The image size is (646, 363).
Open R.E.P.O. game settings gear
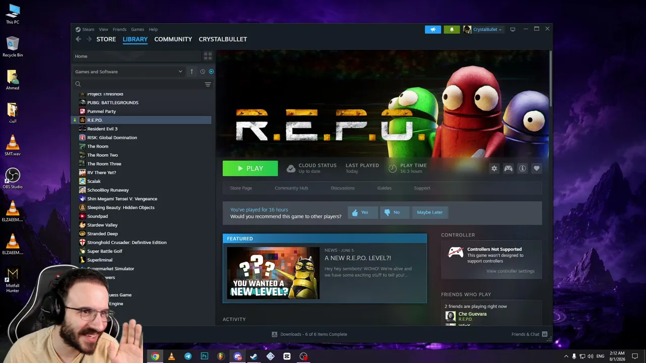494,168
